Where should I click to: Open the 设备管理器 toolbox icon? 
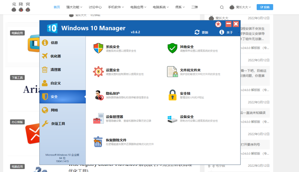pos(98,118)
